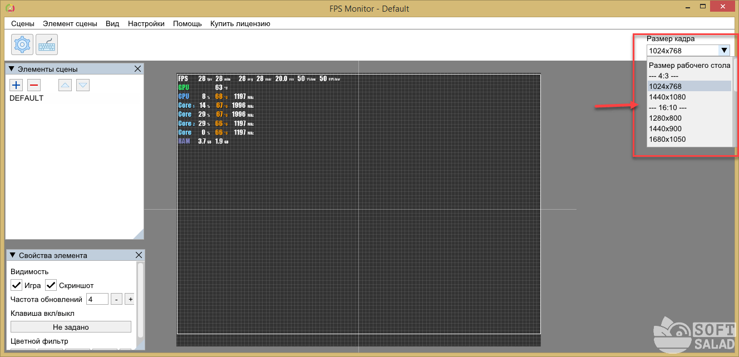Open the Настройки menu
739x357 pixels.
tap(146, 23)
